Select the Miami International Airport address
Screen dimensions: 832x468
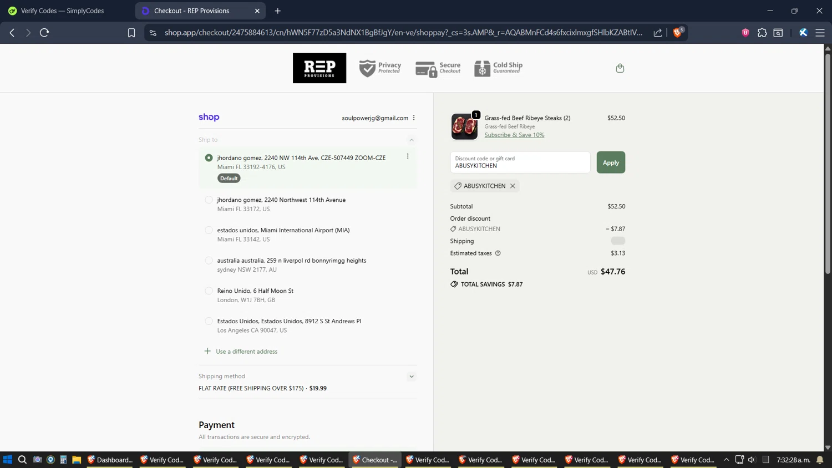coord(209,230)
